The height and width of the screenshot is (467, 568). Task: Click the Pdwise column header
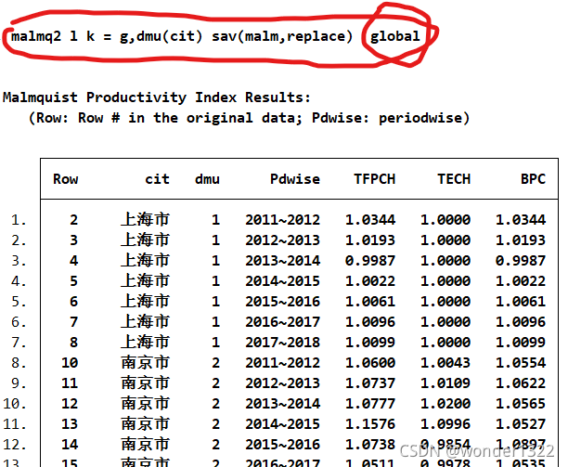pyautogui.click(x=295, y=179)
